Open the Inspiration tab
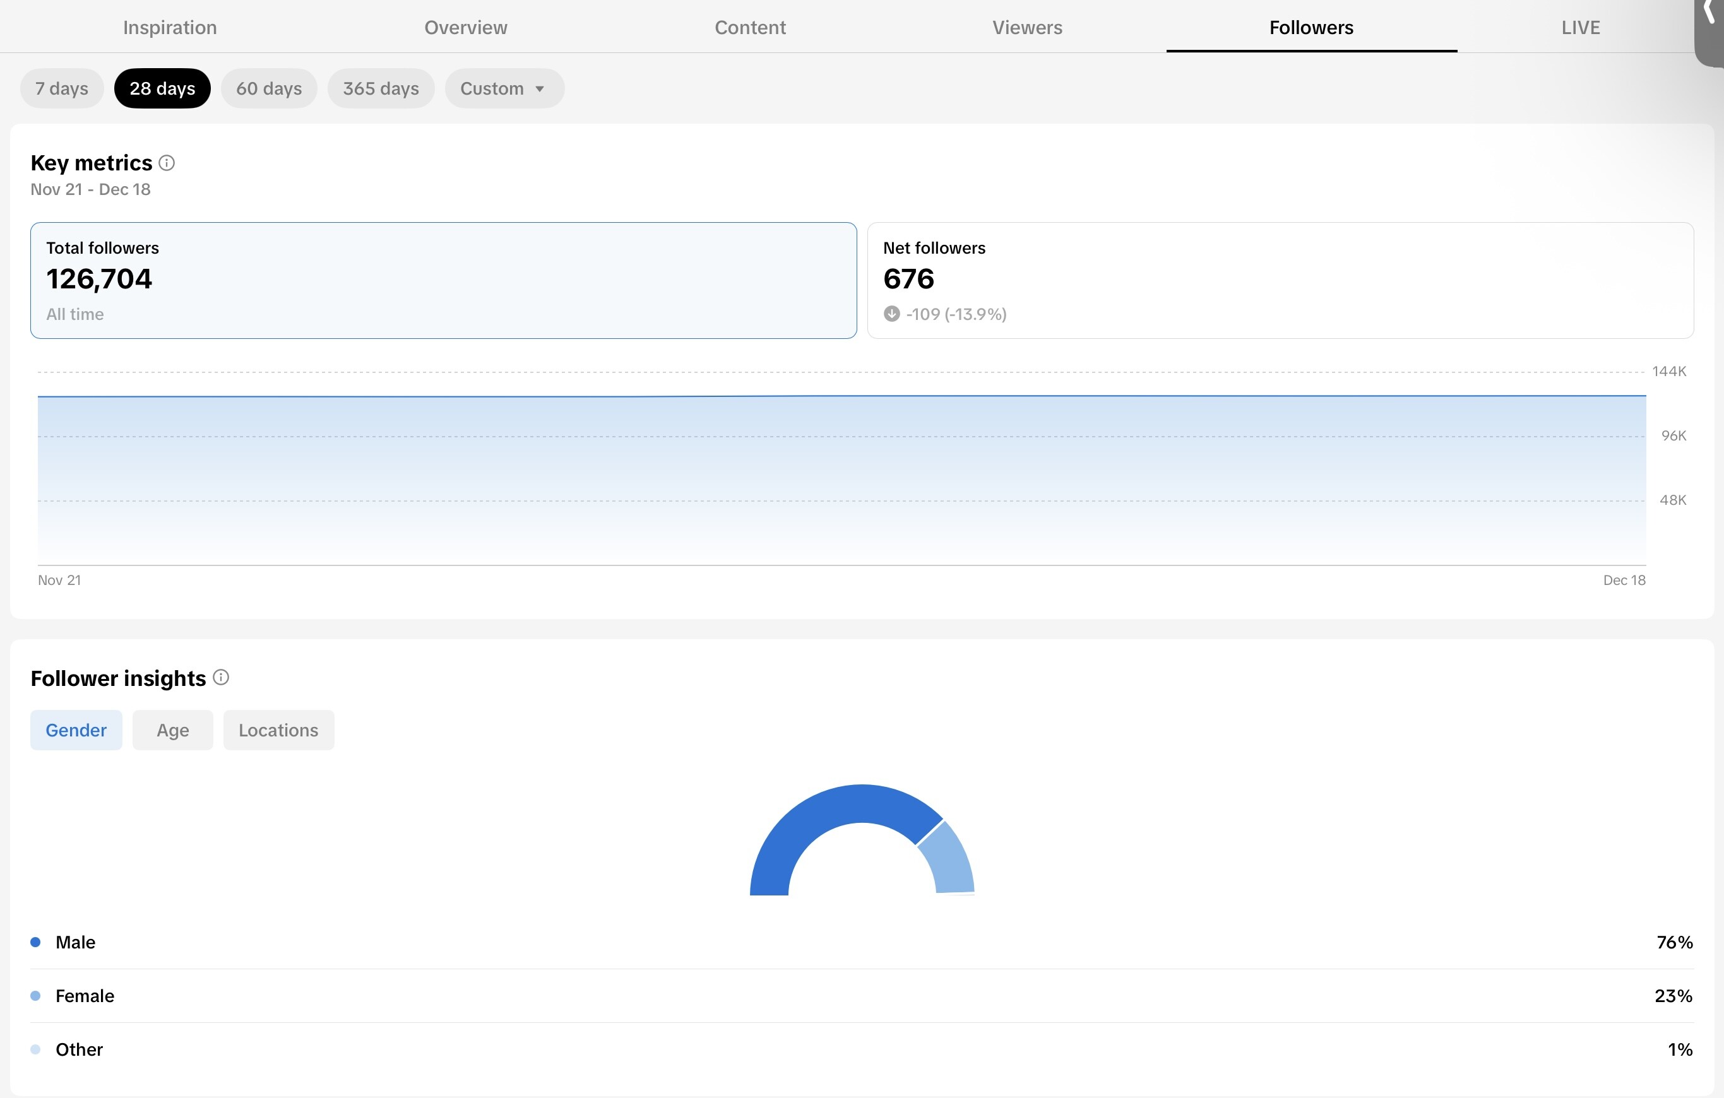The width and height of the screenshot is (1724, 1098). click(x=170, y=27)
